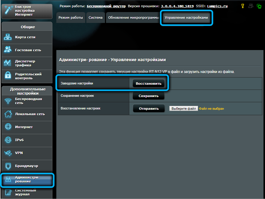This screenshot has height=199, width=265.
Task: Click the green network status icon
Action: [x=259, y=6]
